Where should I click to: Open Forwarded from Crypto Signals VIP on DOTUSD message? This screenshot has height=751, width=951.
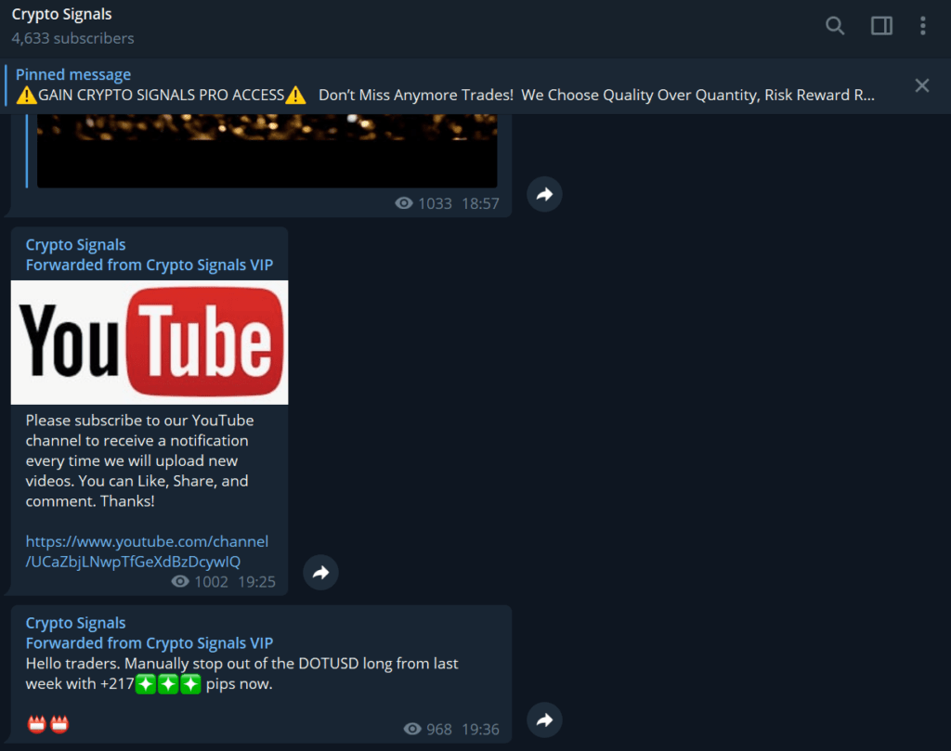pyautogui.click(x=150, y=643)
